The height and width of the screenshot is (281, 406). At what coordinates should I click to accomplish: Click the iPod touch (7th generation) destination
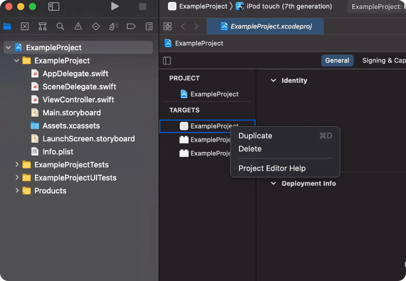(x=289, y=6)
